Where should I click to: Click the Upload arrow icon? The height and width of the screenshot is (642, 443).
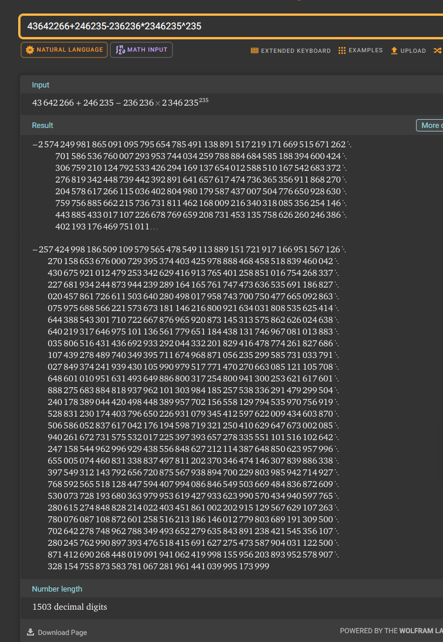394,50
